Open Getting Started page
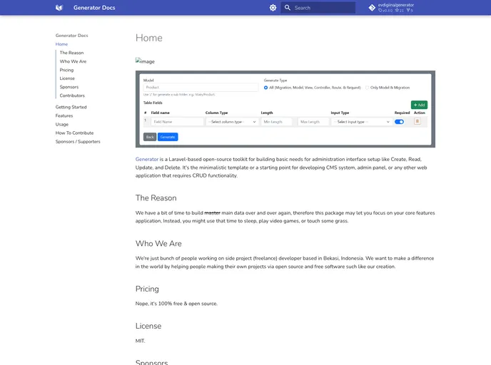 pos(71,107)
